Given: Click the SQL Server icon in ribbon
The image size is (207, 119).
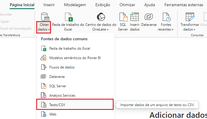Looking at the screenshot, I should click(123, 17).
